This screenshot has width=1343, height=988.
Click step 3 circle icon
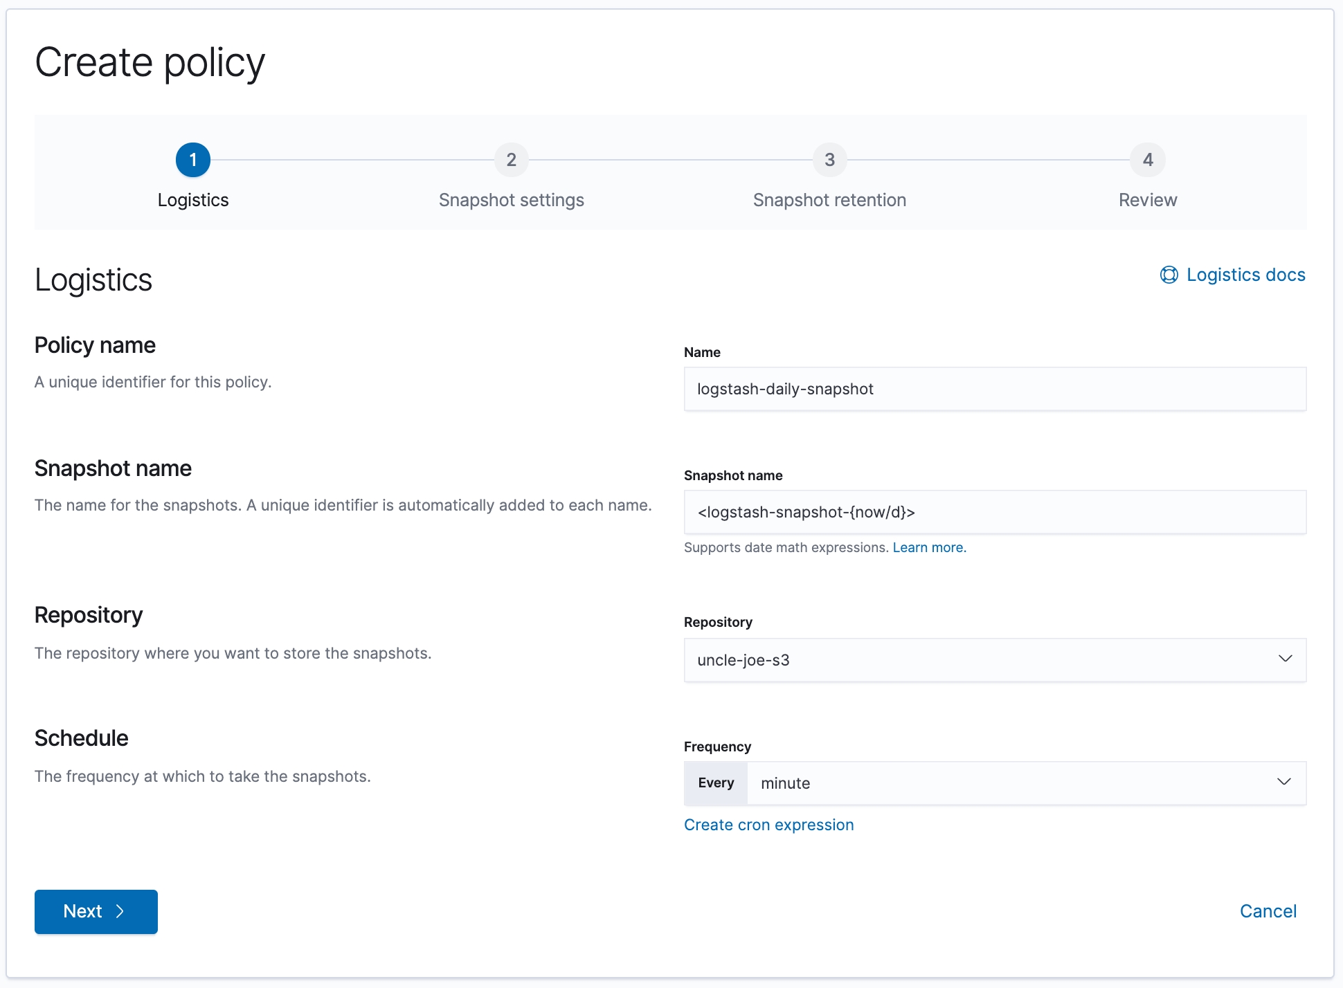[829, 160]
